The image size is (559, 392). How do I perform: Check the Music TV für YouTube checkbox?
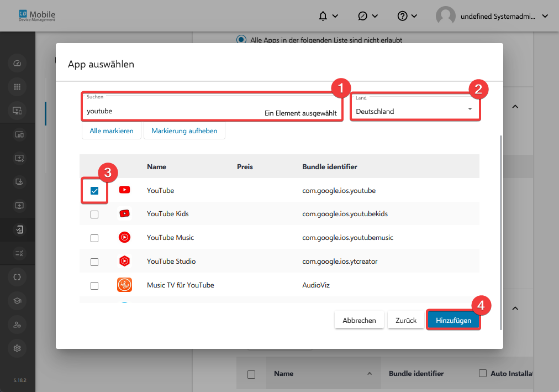[x=94, y=286]
